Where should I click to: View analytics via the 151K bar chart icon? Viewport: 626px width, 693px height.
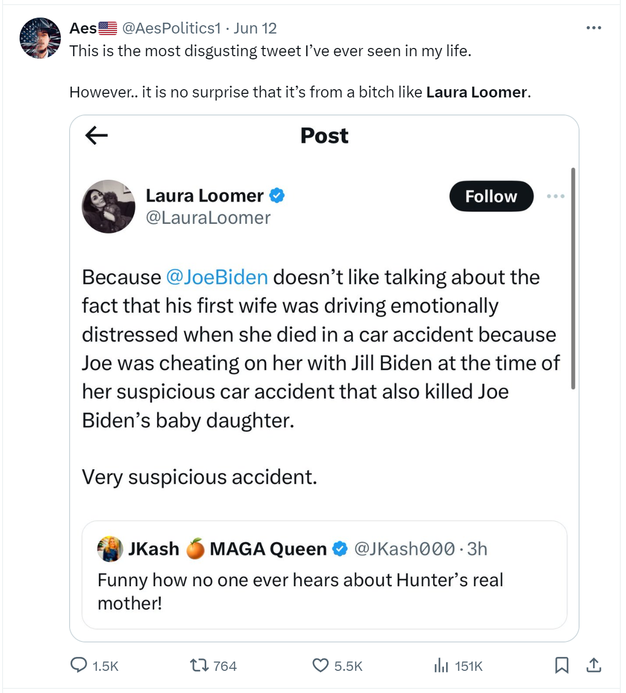441,665
